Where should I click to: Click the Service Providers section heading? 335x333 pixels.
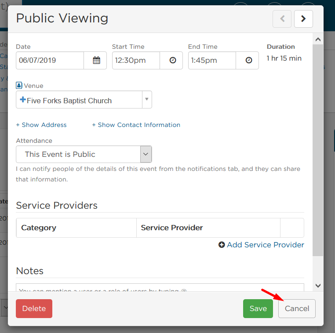[x=57, y=205]
